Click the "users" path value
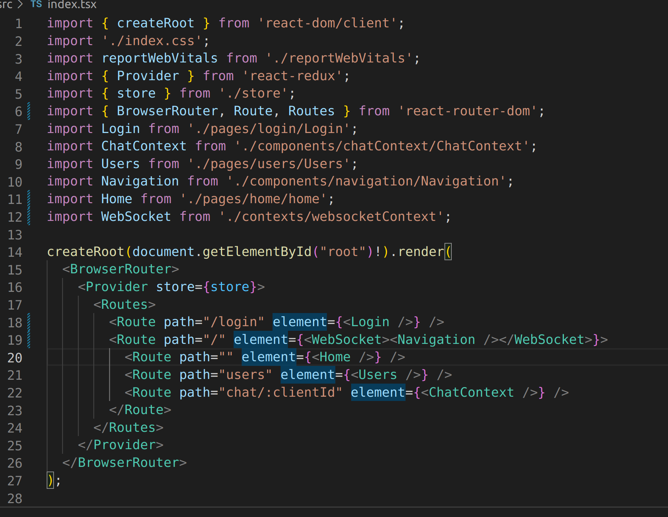Image resolution: width=668 pixels, height=517 pixels. (x=246, y=375)
